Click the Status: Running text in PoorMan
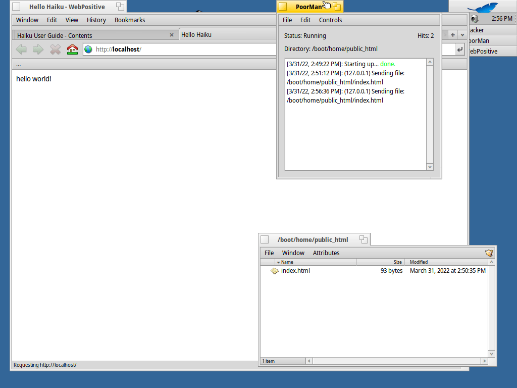The width and height of the screenshot is (517, 388). click(x=305, y=36)
